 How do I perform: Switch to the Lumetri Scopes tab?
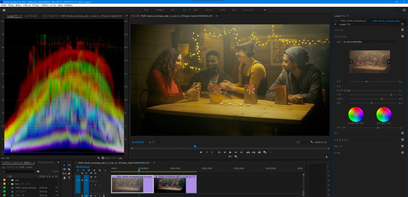14,16
